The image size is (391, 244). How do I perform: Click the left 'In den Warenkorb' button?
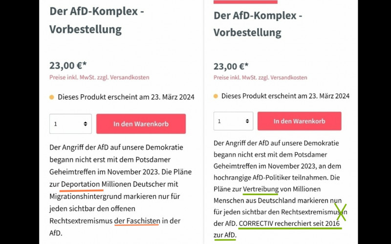pos(141,124)
